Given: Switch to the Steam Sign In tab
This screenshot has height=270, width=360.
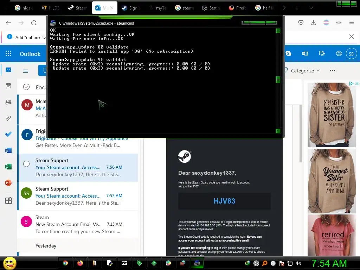Looking at the screenshot, I should [131, 8].
